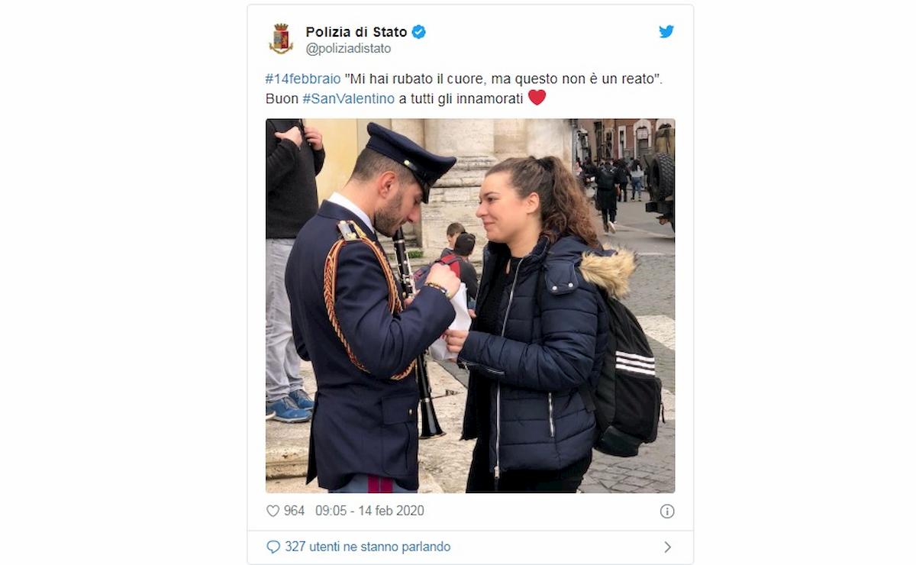Click the Twitter bird logo
Image resolution: width=916 pixels, height=565 pixels.
pyautogui.click(x=666, y=31)
